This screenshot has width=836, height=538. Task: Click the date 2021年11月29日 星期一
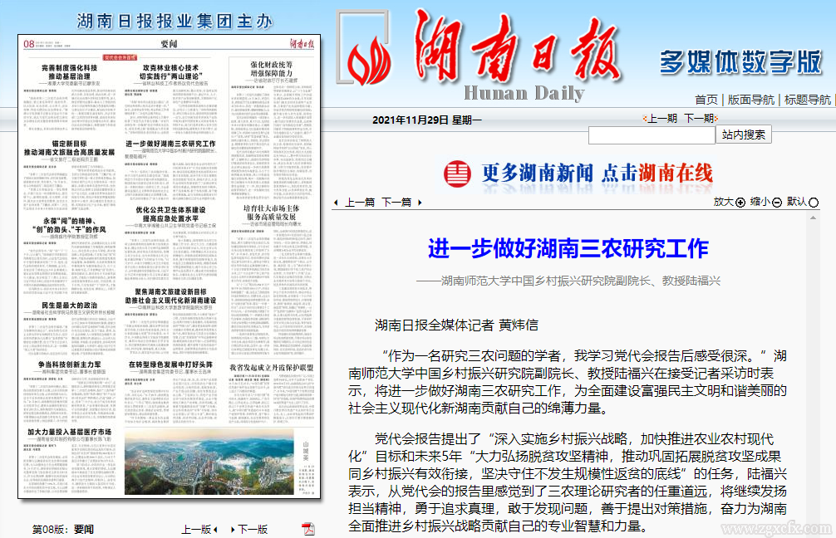[427, 120]
